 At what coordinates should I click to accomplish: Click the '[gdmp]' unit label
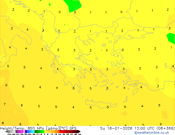[53, 128]
